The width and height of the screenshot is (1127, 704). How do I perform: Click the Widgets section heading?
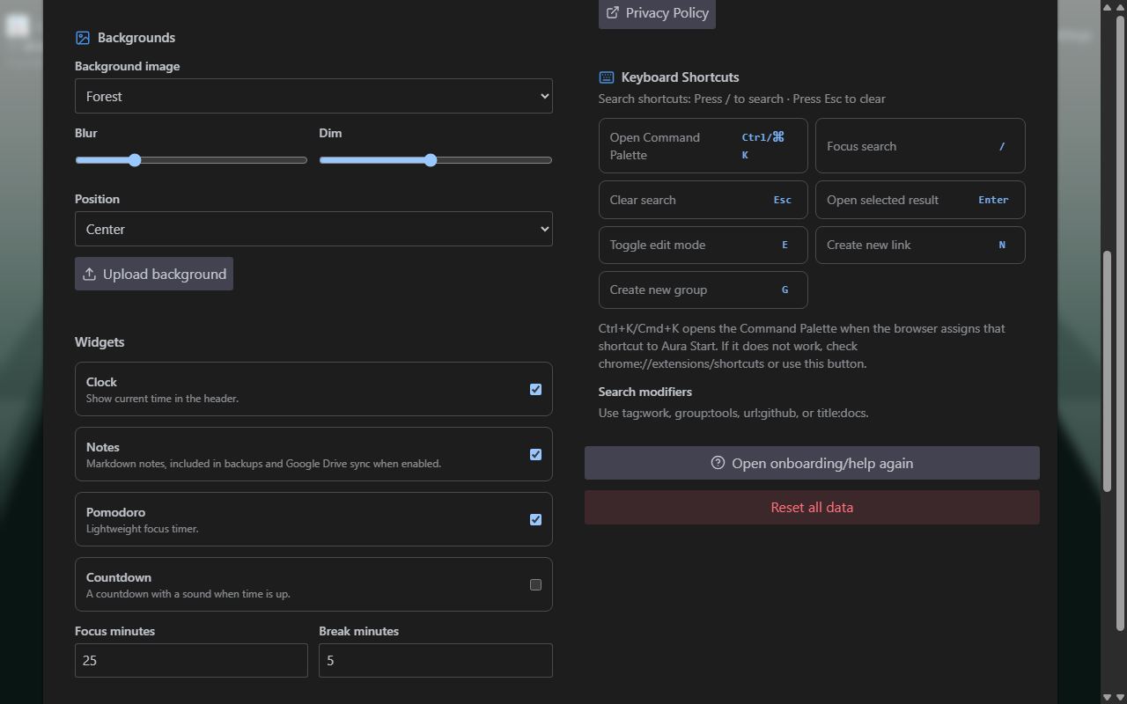pos(99,341)
